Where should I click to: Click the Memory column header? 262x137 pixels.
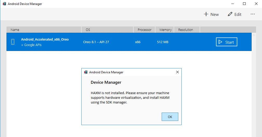[165, 30]
